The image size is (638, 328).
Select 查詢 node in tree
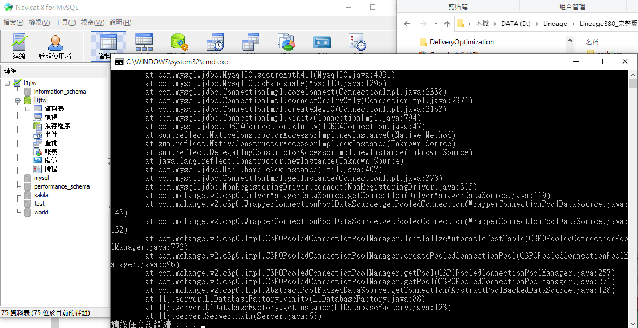[x=51, y=143]
